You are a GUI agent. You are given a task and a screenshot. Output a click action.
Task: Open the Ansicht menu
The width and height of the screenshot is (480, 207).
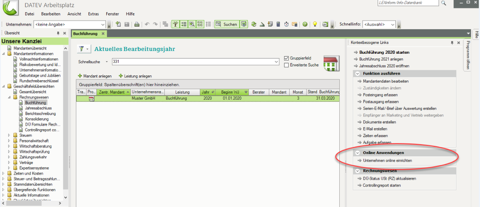(74, 14)
